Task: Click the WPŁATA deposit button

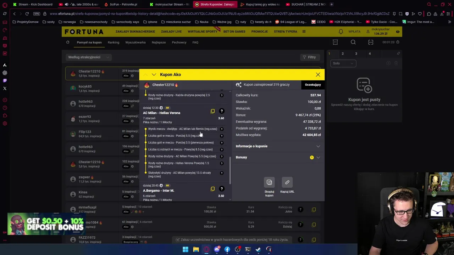Action: [x=354, y=32]
